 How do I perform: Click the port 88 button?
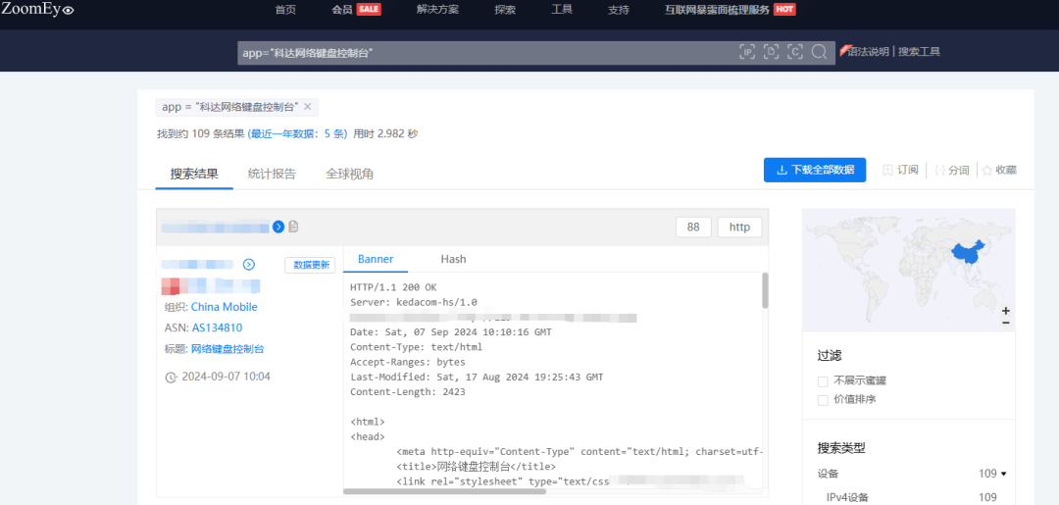click(x=693, y=227)
